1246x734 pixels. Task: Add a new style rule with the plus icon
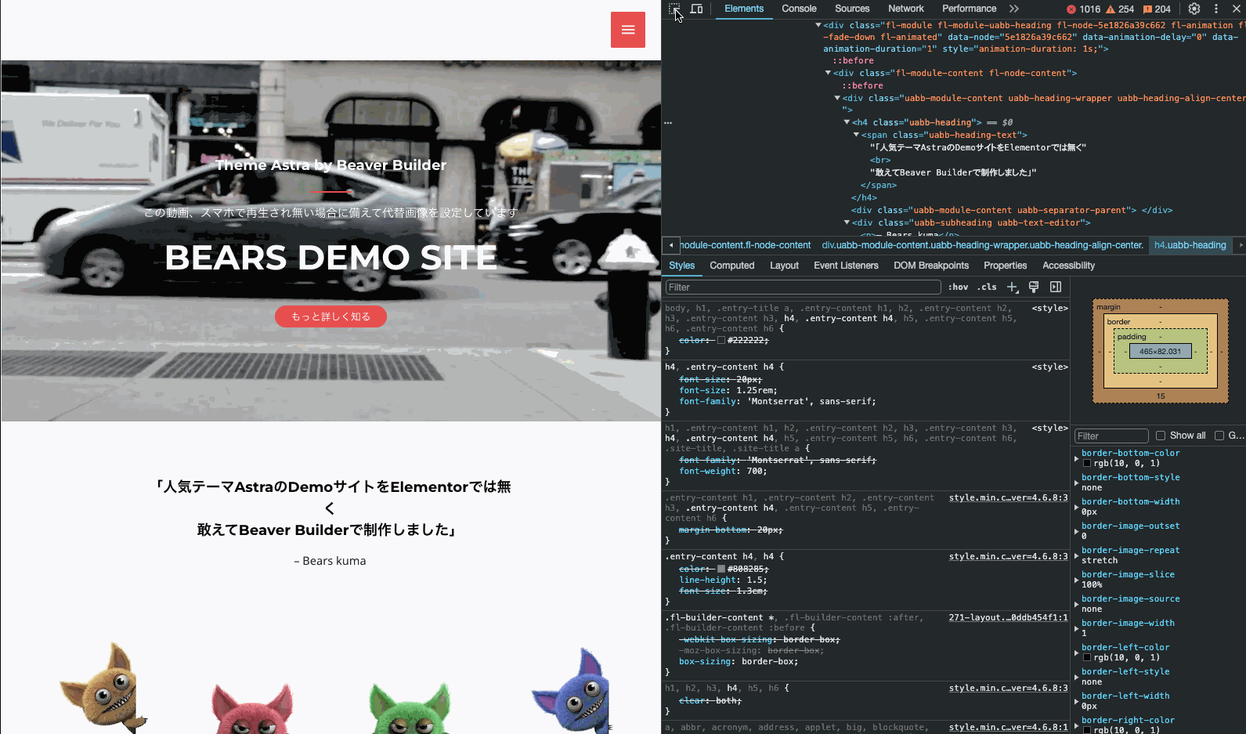coord(1013,287)
